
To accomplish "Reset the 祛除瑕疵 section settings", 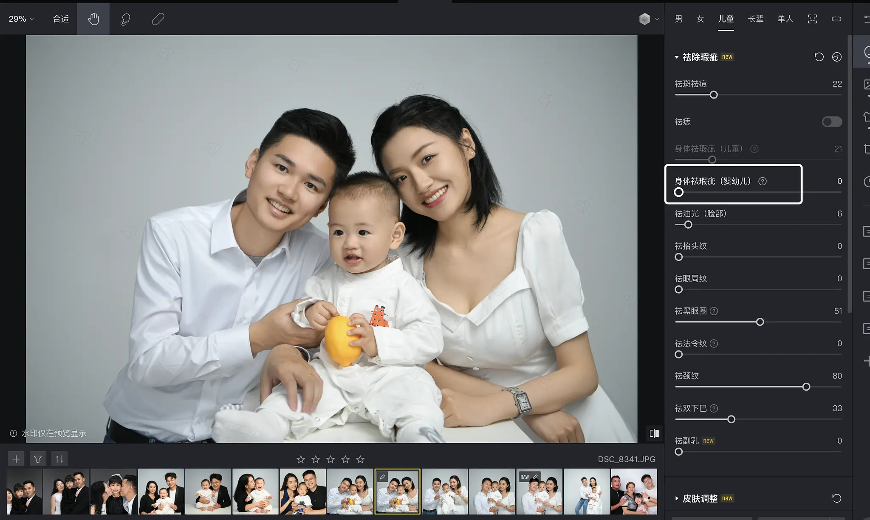I will pyautogui.click(x=819, y=57).
